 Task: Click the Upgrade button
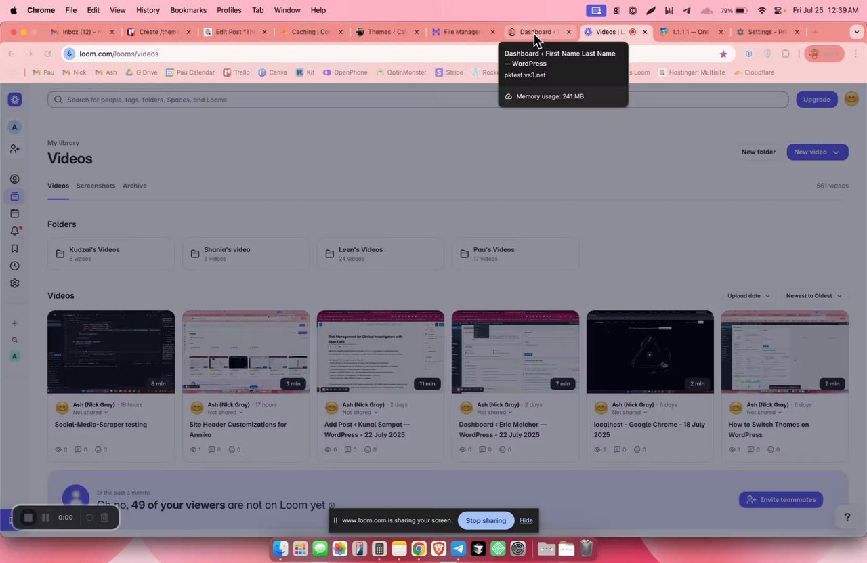coord(817,99)
